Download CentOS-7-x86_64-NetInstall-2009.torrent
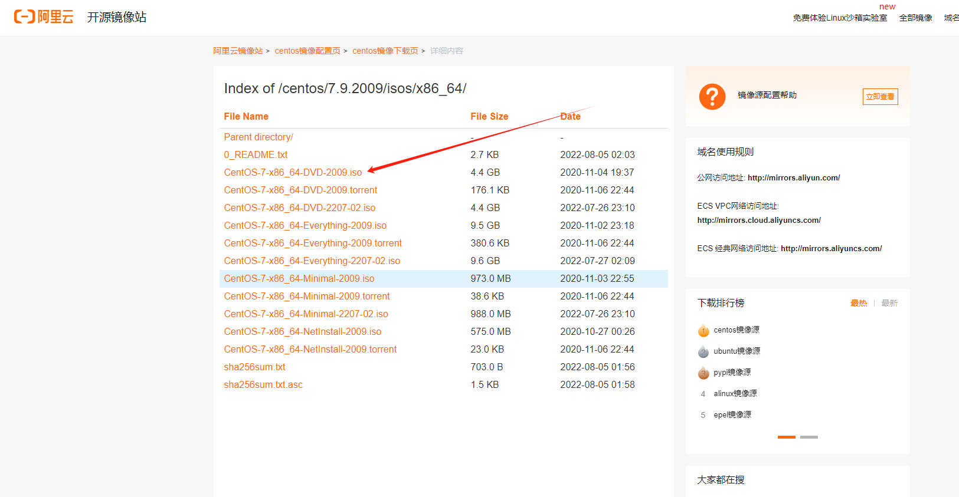959x497 pixels. click(310, 349)
